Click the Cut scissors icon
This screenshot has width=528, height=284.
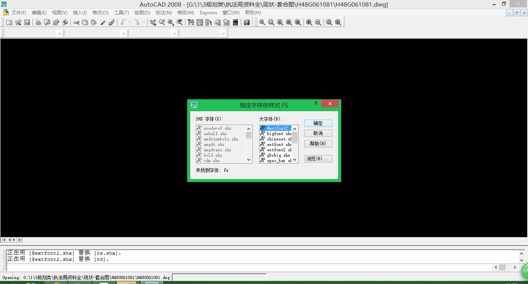[x=76, y=22]
